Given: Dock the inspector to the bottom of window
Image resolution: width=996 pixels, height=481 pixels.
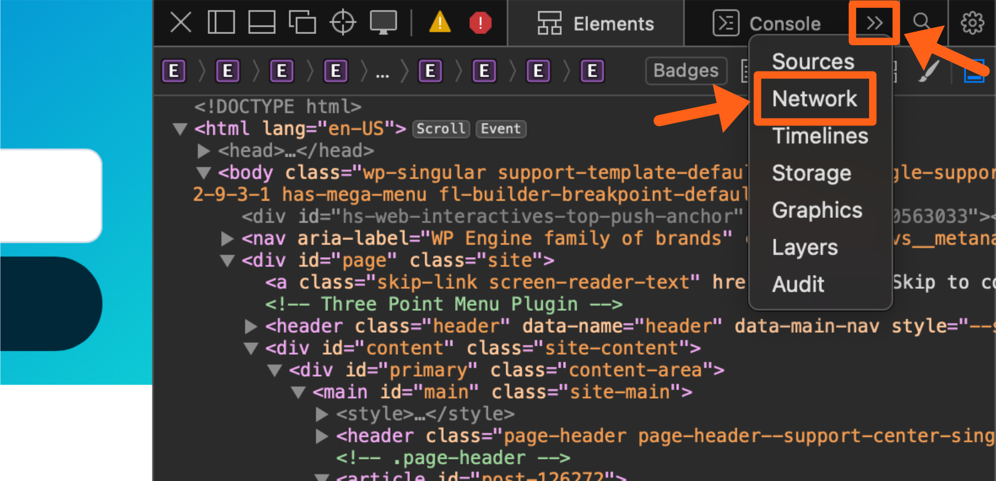Looking at the screenshot, I should tap(262, 23).
